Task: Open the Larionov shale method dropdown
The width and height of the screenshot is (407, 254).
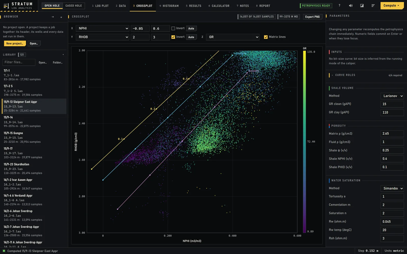Action: tap(392, 96)
